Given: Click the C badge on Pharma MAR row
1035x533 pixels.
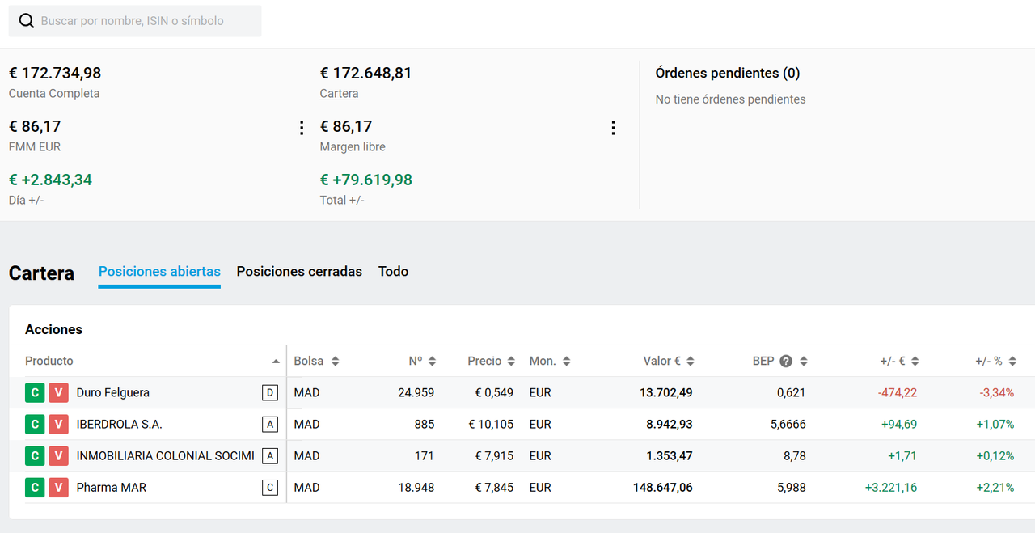Looking at the screenshot, I should (x=270, y=488).
